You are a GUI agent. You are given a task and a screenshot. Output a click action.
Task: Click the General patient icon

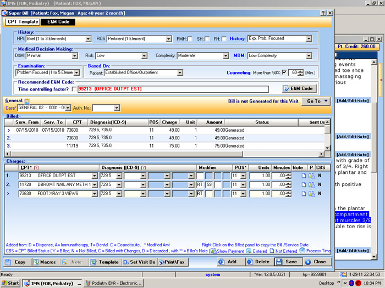[27, 101]
